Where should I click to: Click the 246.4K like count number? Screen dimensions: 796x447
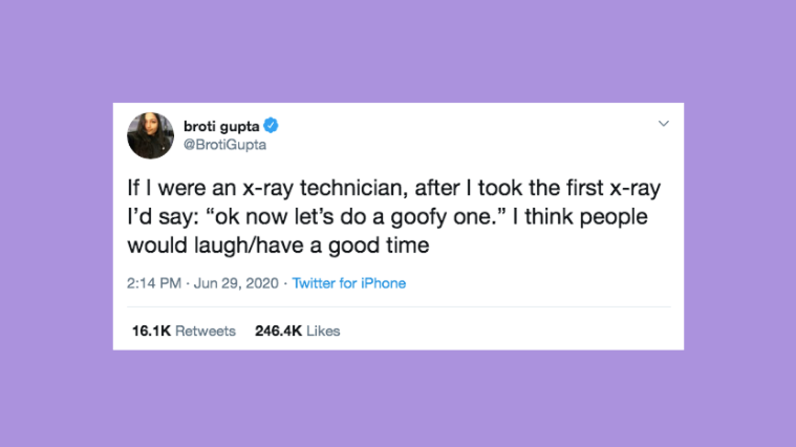pos(278,331)
